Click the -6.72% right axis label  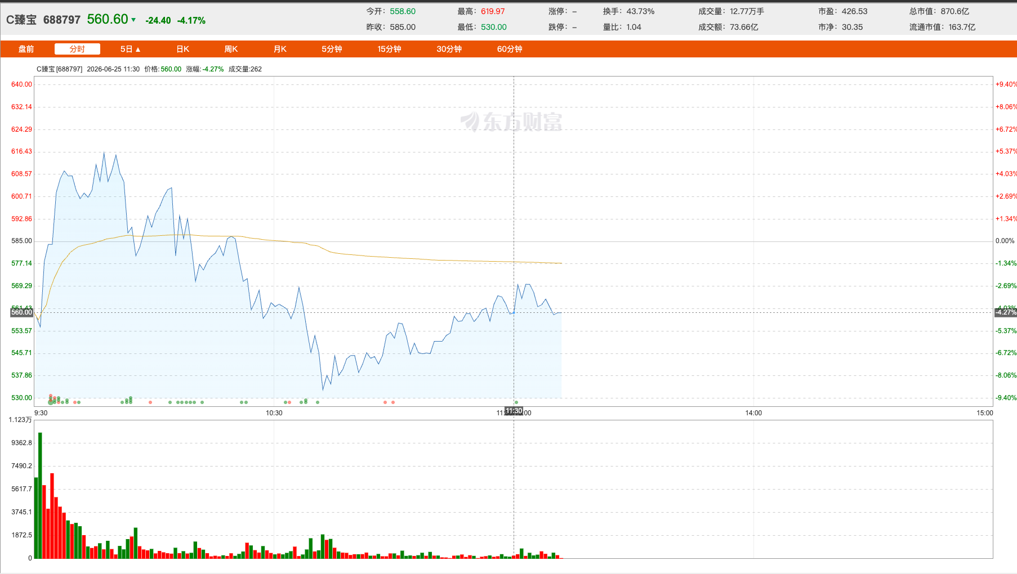coord(1006,353)
